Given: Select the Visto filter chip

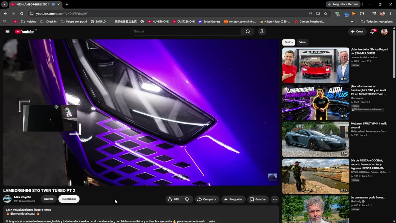Looking at the screenshot, I should [x=303, y=42].
